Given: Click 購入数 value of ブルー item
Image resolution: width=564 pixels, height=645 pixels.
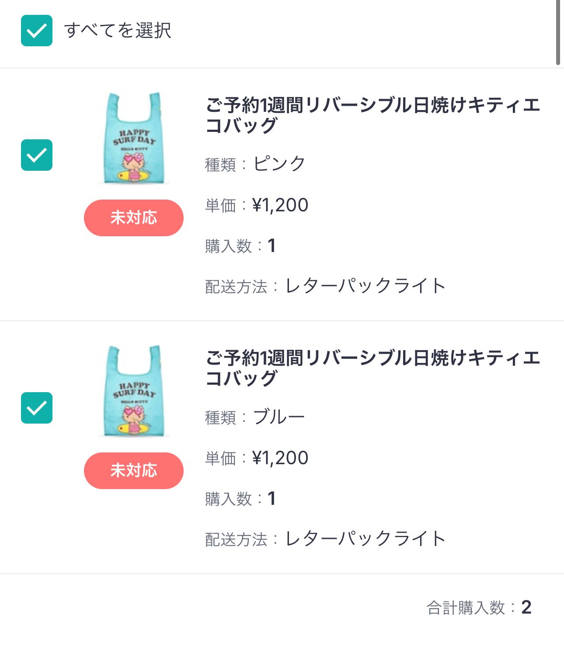Looking at the screenshot, I should click(x=272, y=499).
